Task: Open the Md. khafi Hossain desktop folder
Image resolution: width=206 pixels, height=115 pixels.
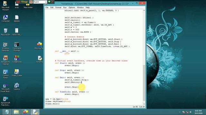Action: [x=5, y=6]
